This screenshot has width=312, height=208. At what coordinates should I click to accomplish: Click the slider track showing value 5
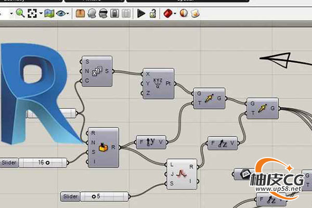pos(105,197)
